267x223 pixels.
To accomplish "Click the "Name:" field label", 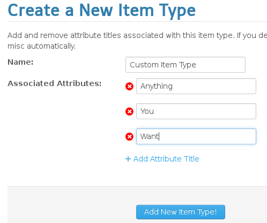I will click(x=20, y=62).
